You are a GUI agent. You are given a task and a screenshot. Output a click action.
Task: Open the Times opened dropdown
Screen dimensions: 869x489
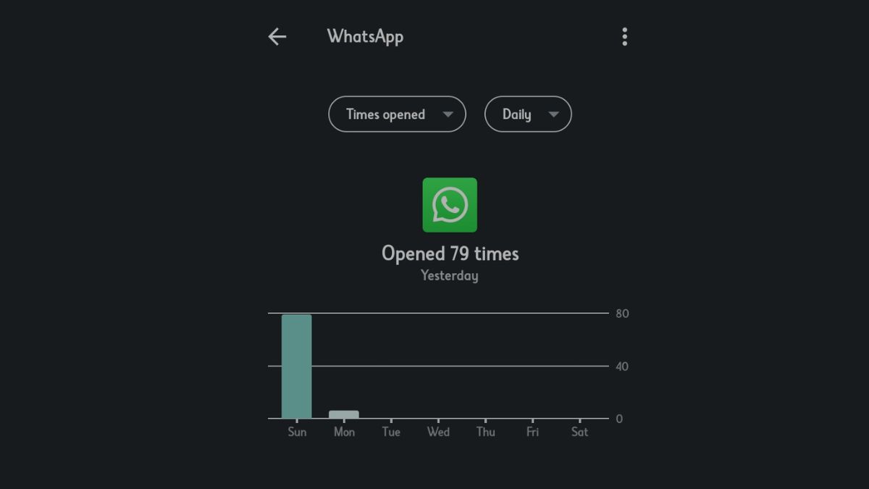pos(397,114)
